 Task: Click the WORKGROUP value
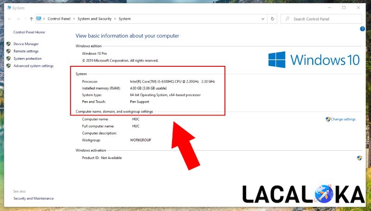pyautogui.click(x=141, y=140)
